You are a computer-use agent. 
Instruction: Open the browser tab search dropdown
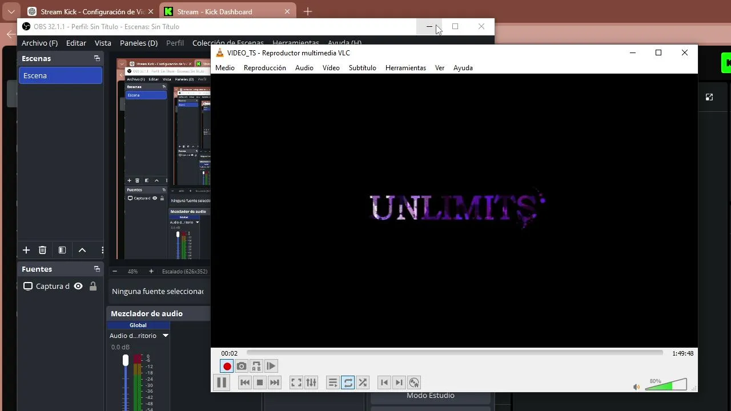pos(11,11)
